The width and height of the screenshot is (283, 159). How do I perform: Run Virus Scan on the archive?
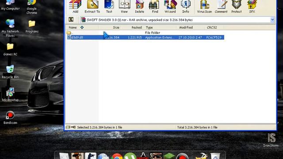pos(204,7)
